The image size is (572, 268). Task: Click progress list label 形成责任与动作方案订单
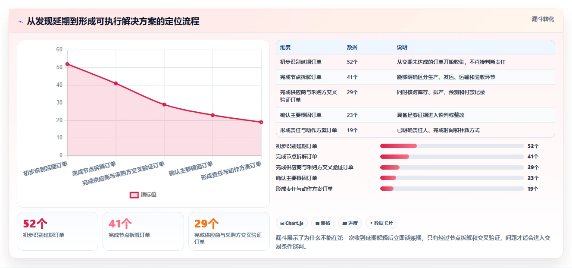click(304, 189)
